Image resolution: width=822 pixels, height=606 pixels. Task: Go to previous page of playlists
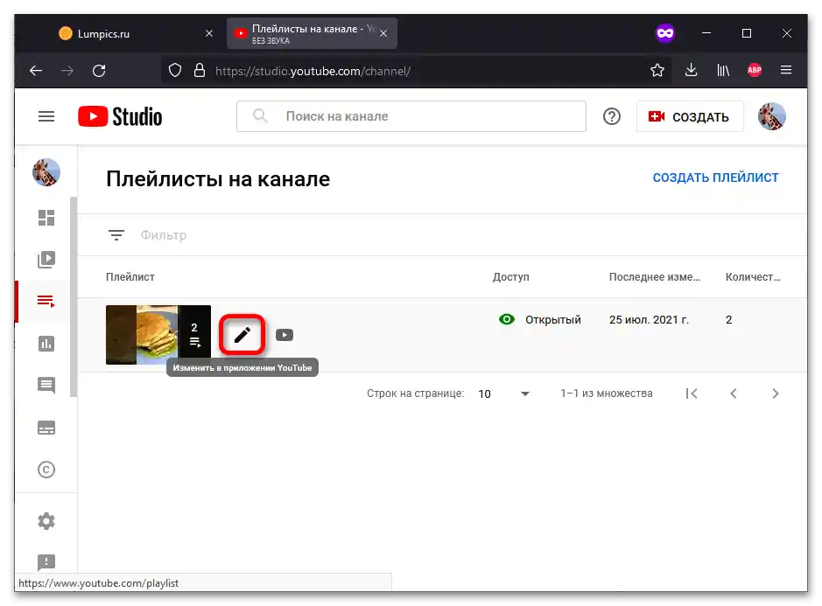[x=734, y=394]
